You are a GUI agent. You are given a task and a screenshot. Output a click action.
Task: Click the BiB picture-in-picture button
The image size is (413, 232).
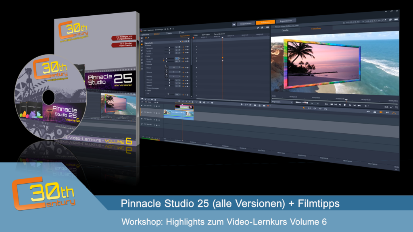point(386,107)
